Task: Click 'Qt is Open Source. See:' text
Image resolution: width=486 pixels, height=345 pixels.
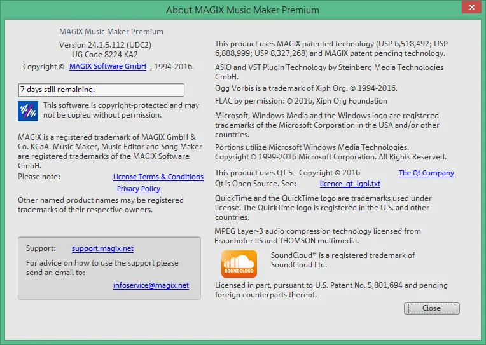Action: click(x=255, y=184)
